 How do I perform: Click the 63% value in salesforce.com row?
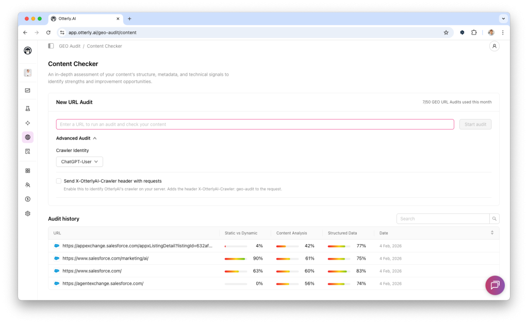click(258, 271)
